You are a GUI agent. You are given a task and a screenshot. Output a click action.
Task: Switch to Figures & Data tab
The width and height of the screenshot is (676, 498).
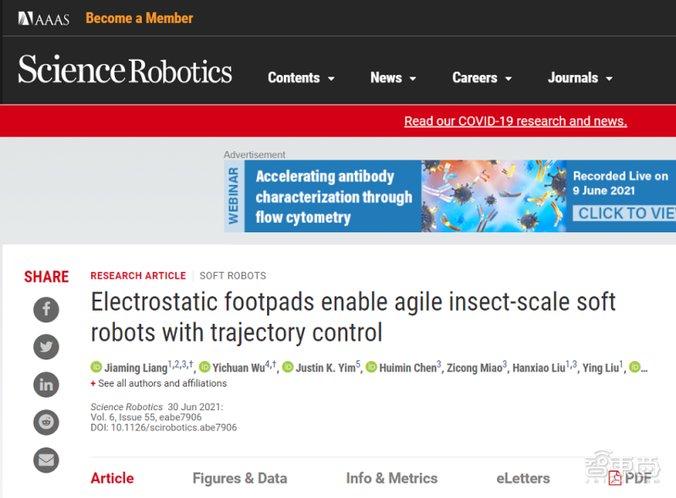tap(240, 479)
